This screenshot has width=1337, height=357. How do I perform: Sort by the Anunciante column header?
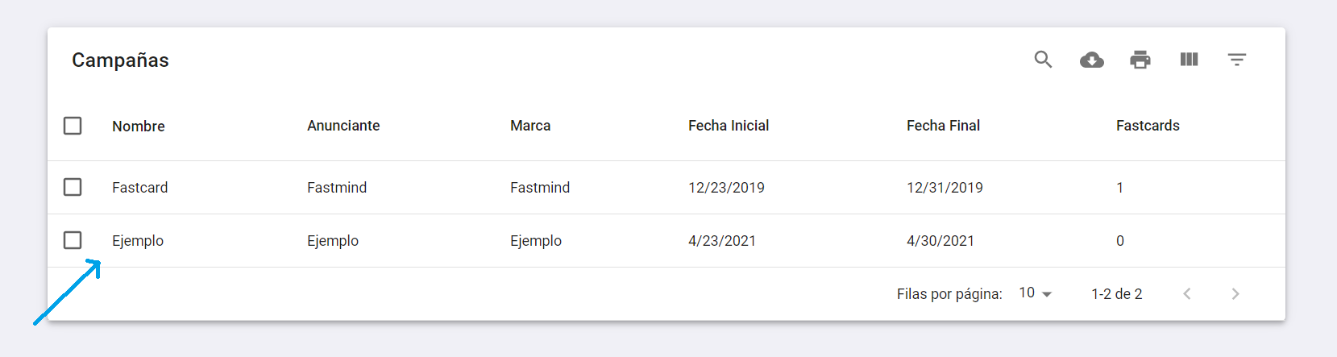click(x=343, y=126)
